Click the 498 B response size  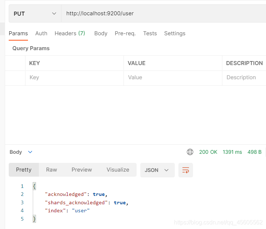(254, 152)
